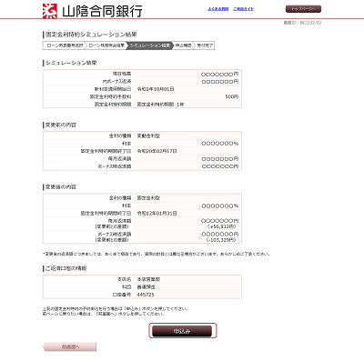This screenshot has height=361, width=364.
Task: Click the date 令和1年10月01日
Action: pyautogui.click(x=156, y=89)
